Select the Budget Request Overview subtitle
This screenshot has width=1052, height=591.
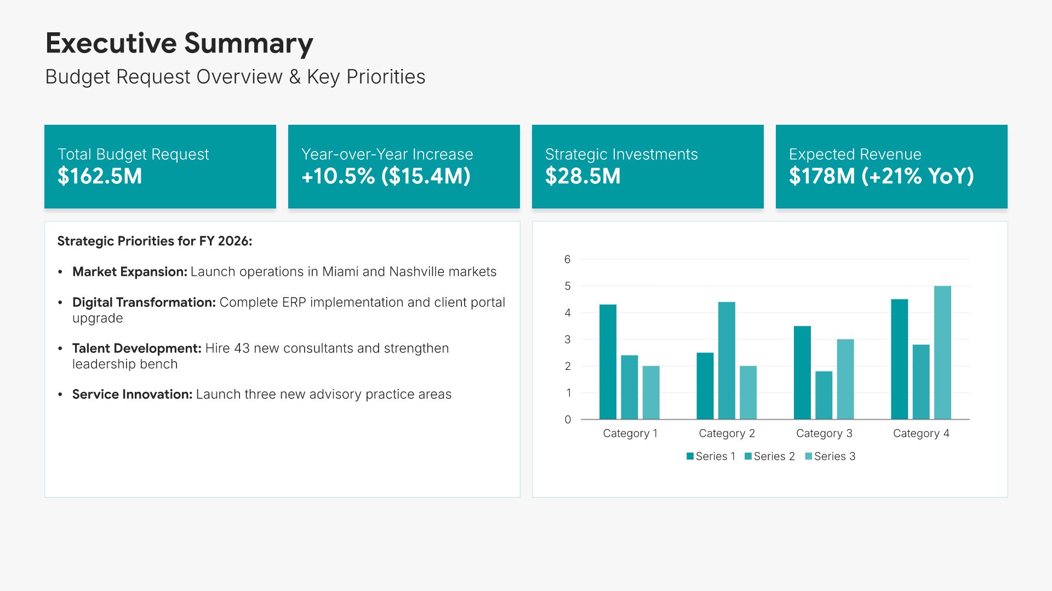coord(235,77)
